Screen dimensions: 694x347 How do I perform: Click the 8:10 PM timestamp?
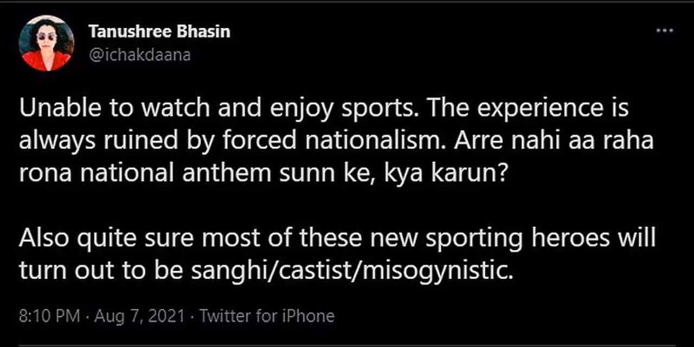click(x=49, y=316)
